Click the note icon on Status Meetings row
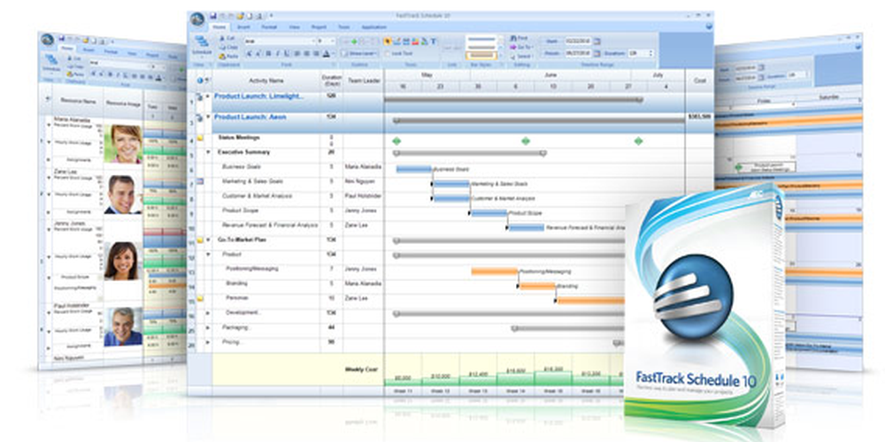Viewport: 885px width, 442px height. (x=200, y=138)
